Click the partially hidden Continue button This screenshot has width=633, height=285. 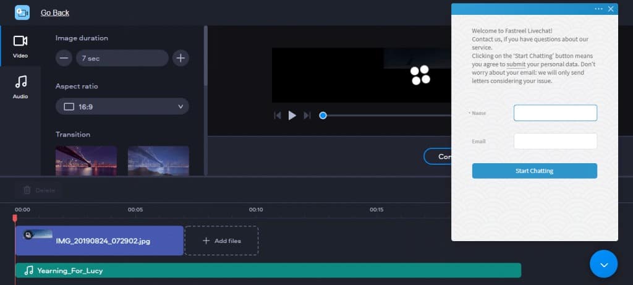(438, 156)
